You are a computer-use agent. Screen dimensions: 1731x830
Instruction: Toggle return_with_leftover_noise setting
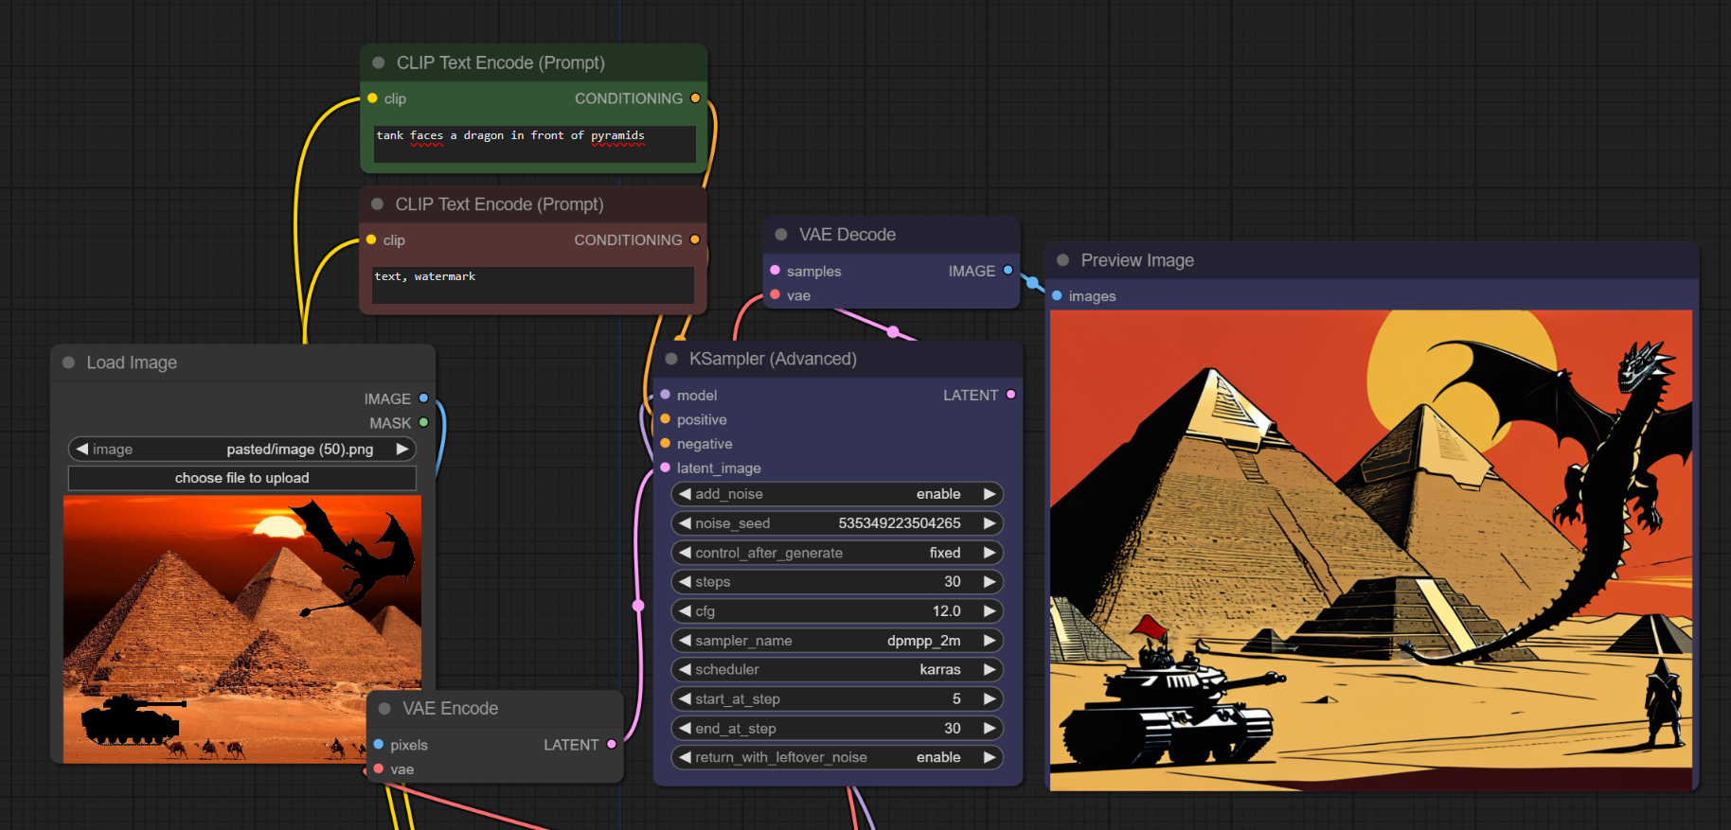837,757
